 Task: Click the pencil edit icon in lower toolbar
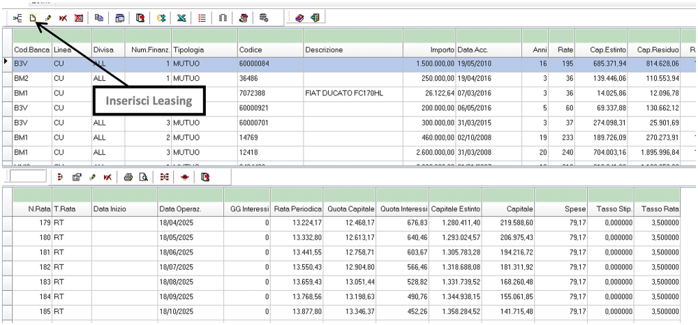(x=92, y=177)
